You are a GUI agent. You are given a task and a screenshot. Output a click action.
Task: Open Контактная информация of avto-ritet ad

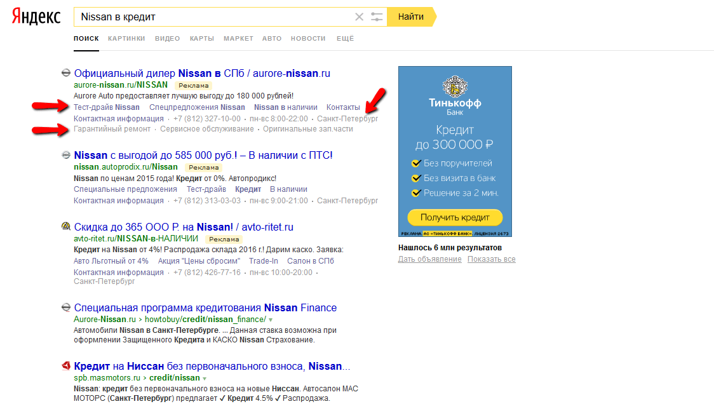pyautogui.click(x=119, y=273)
